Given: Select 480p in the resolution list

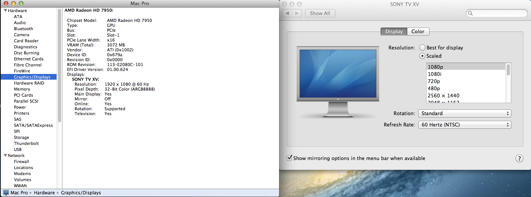Looking at the screenshot, I should [466, 88].
